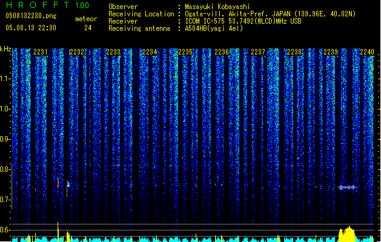Click the 'Receiver' field label
Viewport: 381px width, 242px height.
tap(123, 21)
